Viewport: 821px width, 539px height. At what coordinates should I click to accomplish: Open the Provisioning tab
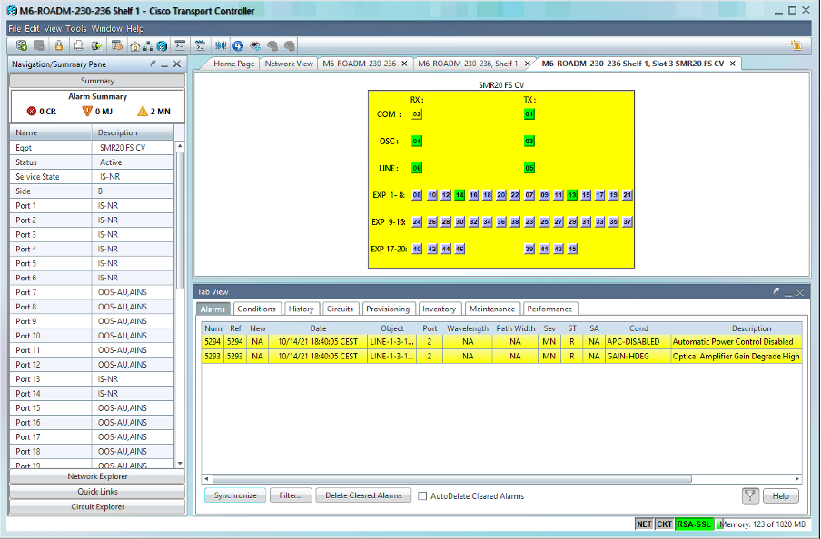point(388,309)
